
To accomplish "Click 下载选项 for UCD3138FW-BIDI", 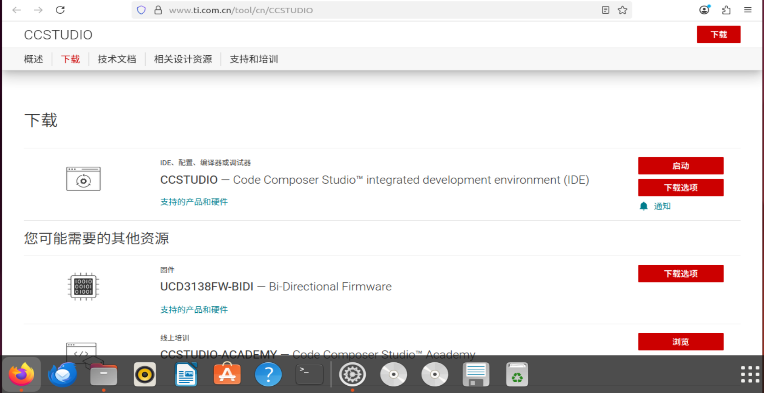I will click(x=681, y=274).
